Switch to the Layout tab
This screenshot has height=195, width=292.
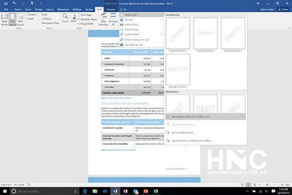click(50, 9)
